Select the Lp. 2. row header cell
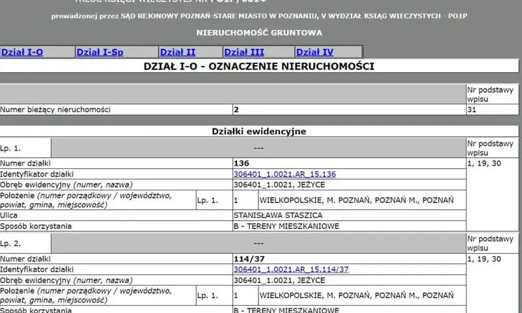 (25, 243)
